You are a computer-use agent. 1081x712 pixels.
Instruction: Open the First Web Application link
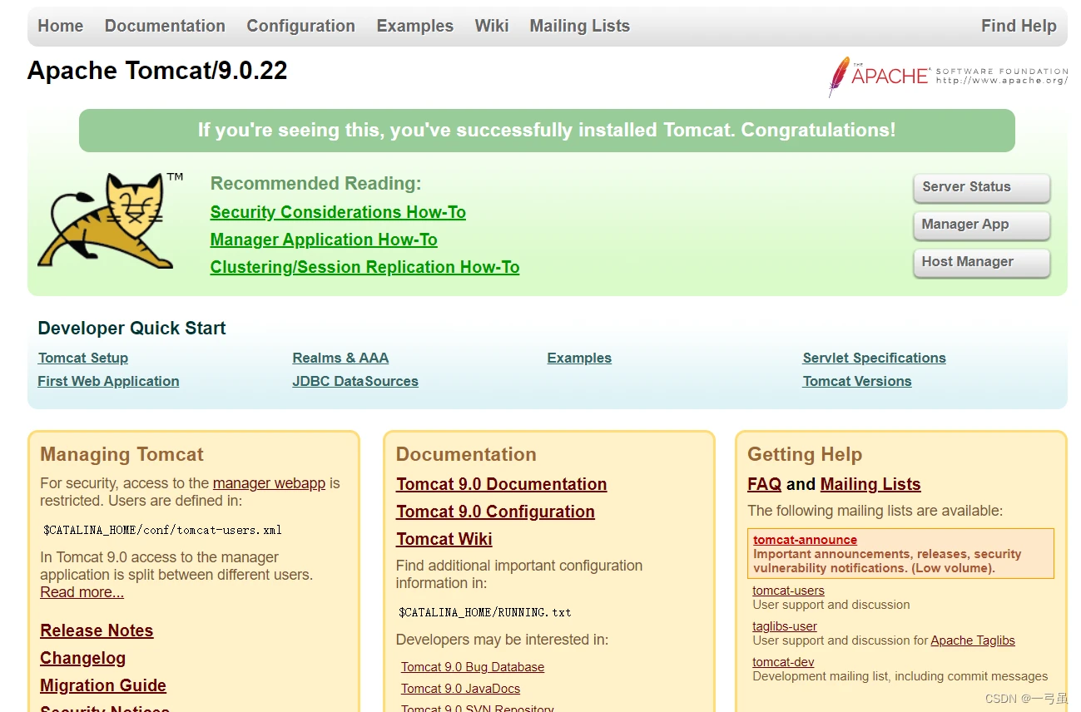(108, 381)
